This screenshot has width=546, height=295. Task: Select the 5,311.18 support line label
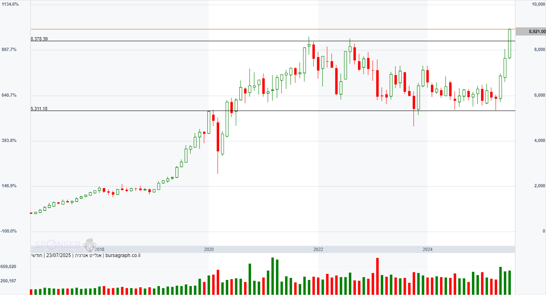[39, 109]
